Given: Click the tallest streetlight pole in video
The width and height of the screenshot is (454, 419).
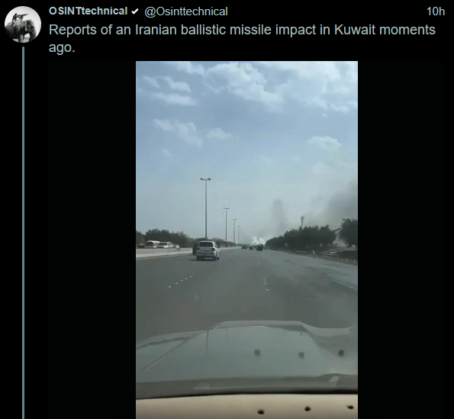Looking at the screenshot, I should pyautogui.click(x=205, y=208).
